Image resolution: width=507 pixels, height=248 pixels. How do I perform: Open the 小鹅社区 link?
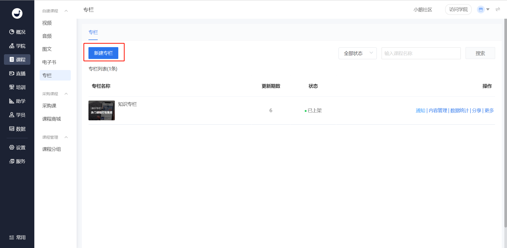(423, 10)
